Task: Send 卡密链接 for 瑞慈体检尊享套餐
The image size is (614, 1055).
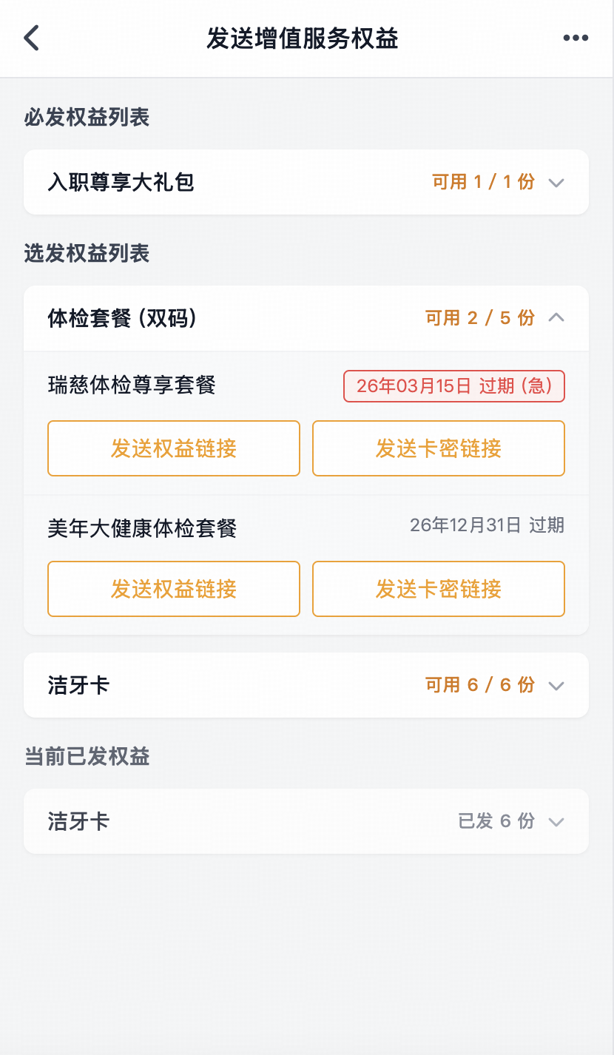Action: [439, 448]
